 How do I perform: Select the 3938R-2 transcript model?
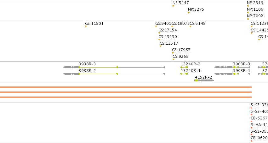click(x=114, y=74)
